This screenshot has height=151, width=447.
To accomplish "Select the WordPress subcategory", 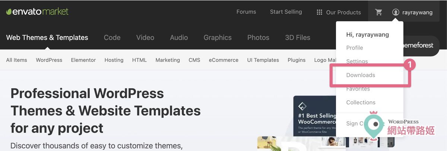I will (49, 60).
